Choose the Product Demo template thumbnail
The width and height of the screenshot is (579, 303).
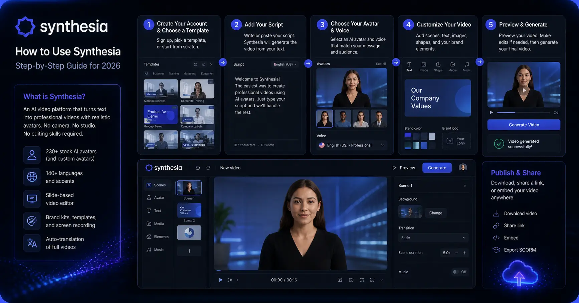161,115
